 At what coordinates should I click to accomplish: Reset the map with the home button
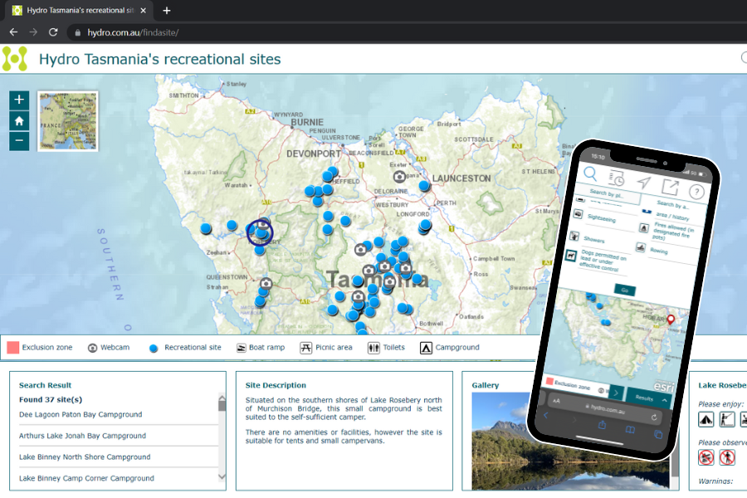19,120
